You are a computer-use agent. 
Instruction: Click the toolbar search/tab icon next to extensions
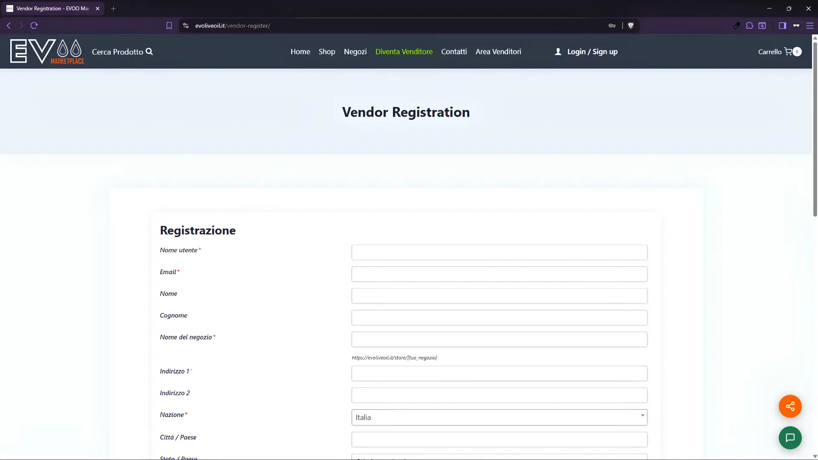[762, 26]
